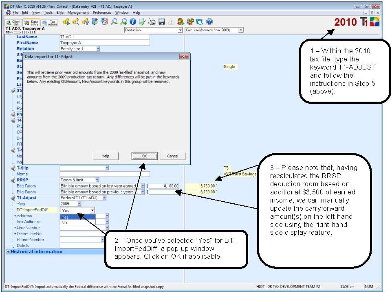Screen dimensions: 392x292
Task: Print the return using the printer icon
Action: (x=152, y=22)
